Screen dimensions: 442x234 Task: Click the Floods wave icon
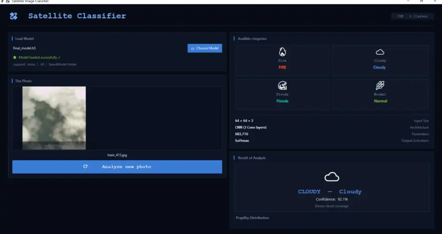[x=282, y=85]
